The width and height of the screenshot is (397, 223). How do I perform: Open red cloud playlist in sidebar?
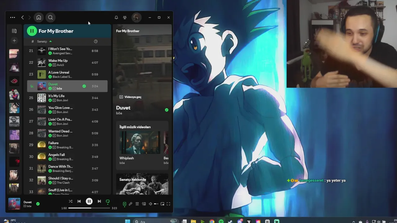pyautogui.click(x=14, y=81)
